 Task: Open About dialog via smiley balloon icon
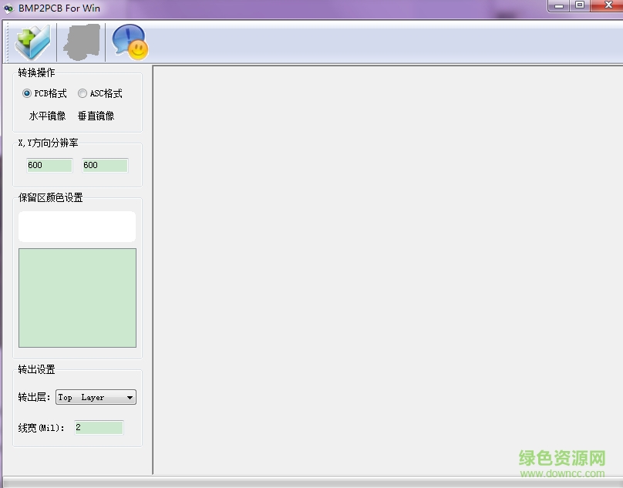129,42
